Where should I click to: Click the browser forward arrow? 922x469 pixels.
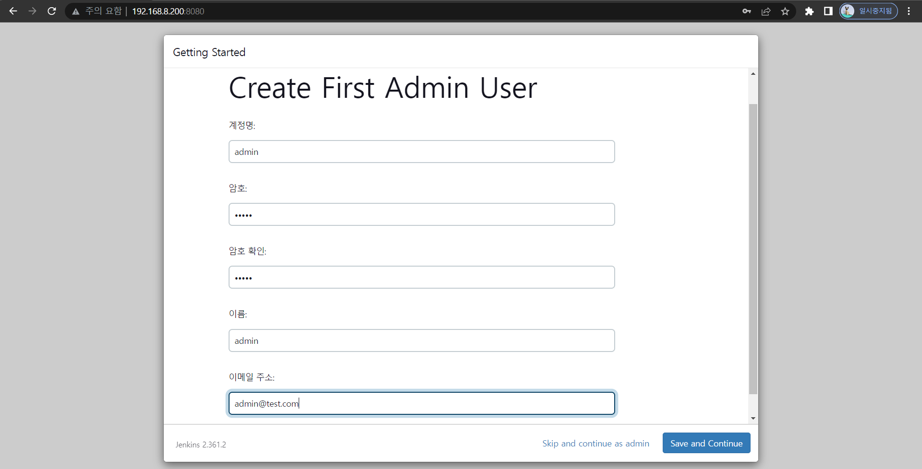tap(32, 11)
